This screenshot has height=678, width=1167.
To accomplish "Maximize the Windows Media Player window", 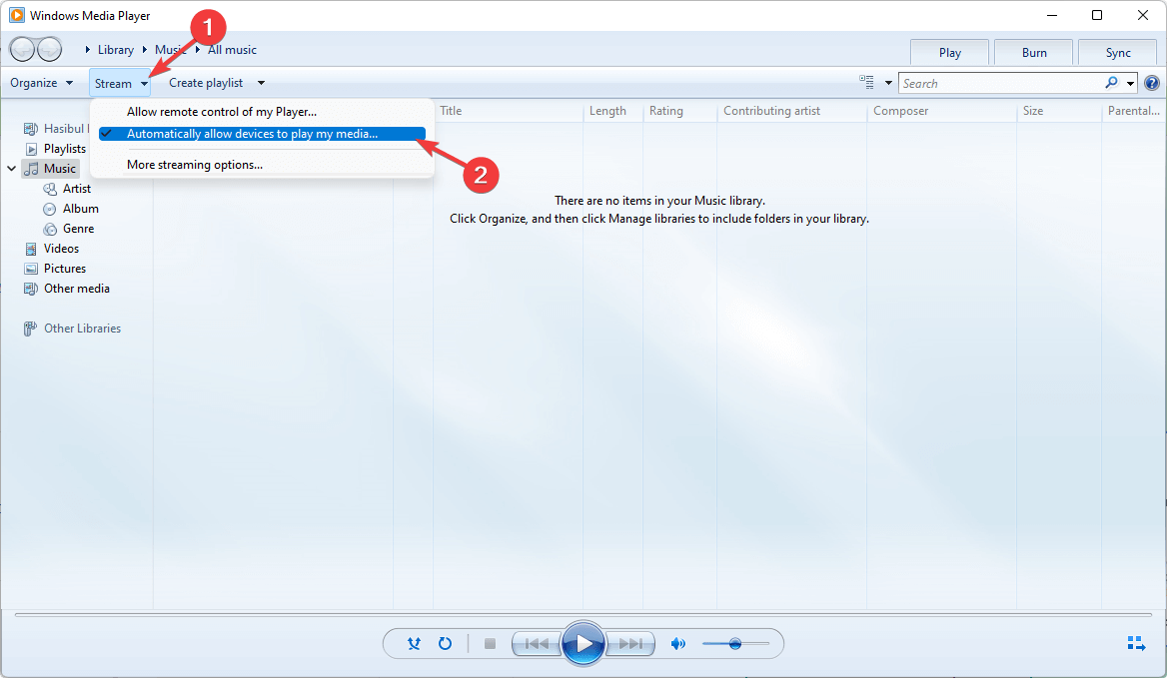I will pos(1097,15).
